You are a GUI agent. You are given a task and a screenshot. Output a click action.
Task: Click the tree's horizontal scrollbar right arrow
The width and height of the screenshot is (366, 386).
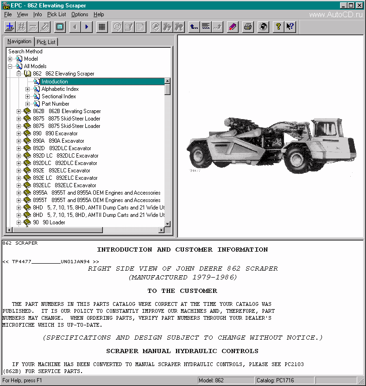162,230
